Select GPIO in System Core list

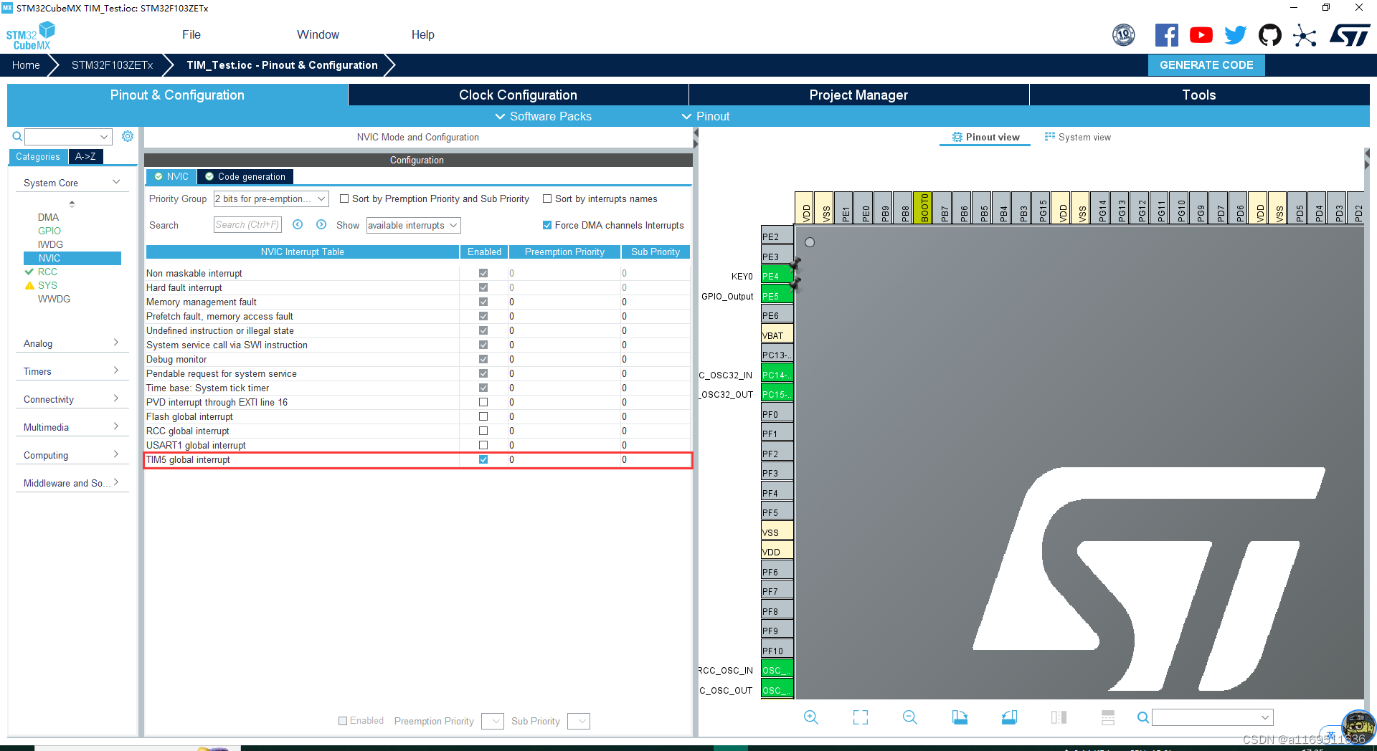tap(49, 231)
